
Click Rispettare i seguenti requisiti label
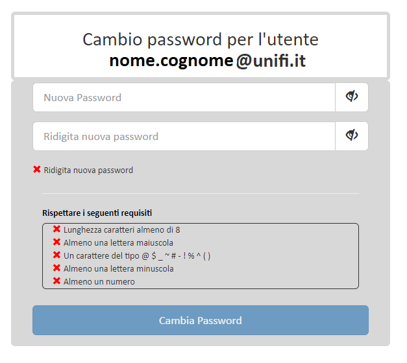point(97,213)
